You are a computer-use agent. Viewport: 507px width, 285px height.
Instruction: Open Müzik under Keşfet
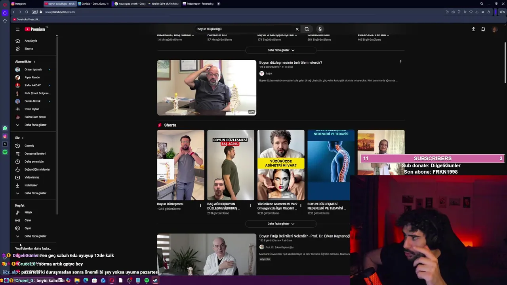pos(28,213)
